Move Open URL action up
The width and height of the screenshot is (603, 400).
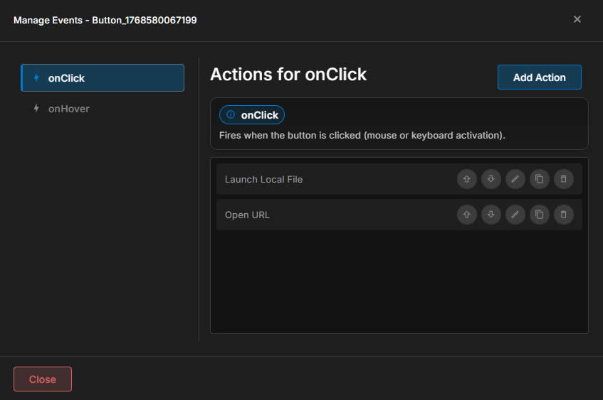coord(466,215)
